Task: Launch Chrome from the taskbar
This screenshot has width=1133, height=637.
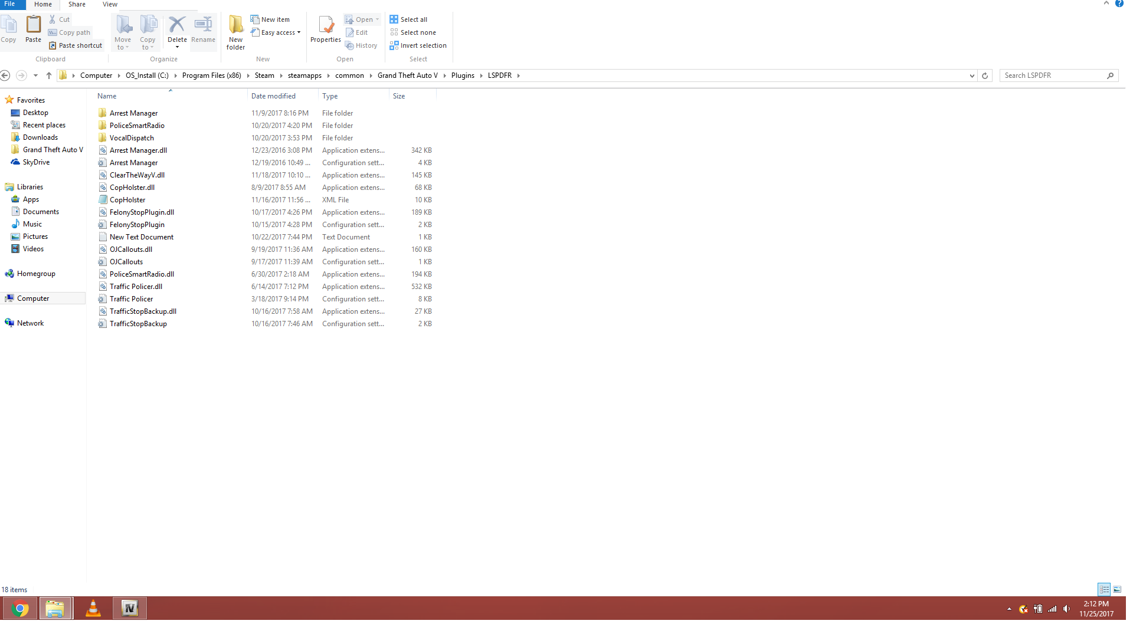Action: tap(20, 608)
